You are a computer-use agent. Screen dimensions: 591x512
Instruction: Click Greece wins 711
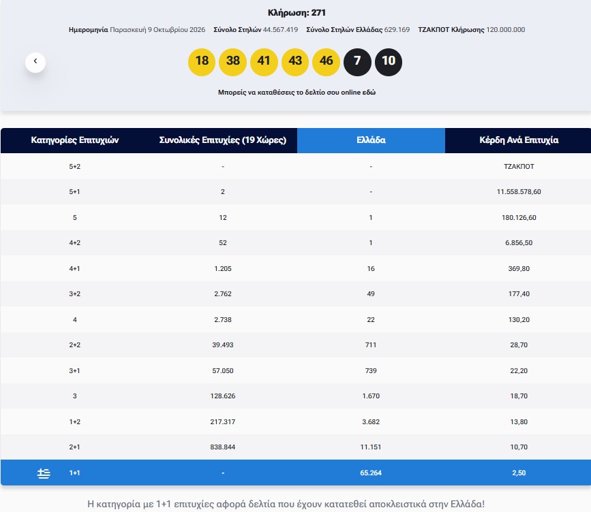point(371,345)
